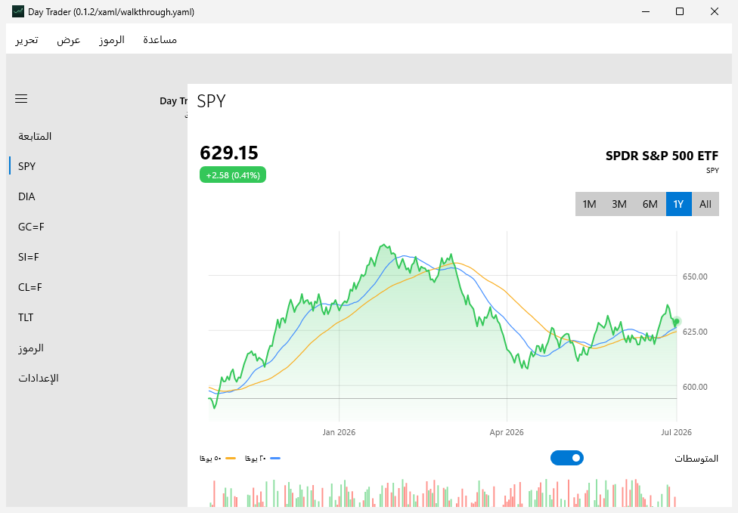Select the 1Y chart range
This screenshot has height=513, width=738.
coord(679,204)
